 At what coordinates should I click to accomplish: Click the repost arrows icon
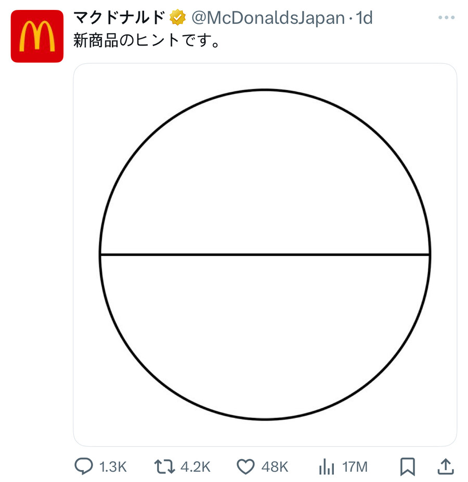pyautogui.click(x=165, y=467)
